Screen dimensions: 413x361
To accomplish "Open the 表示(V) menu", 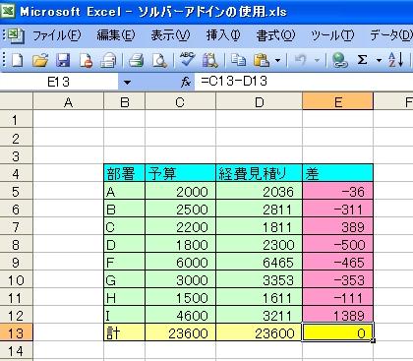I will pos(170,35).
